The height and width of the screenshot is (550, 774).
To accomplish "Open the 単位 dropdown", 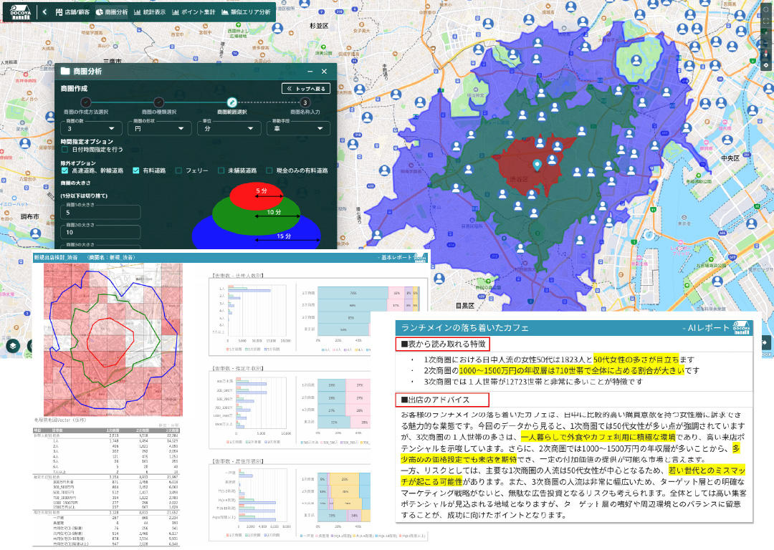I will [x=229, y=127].
